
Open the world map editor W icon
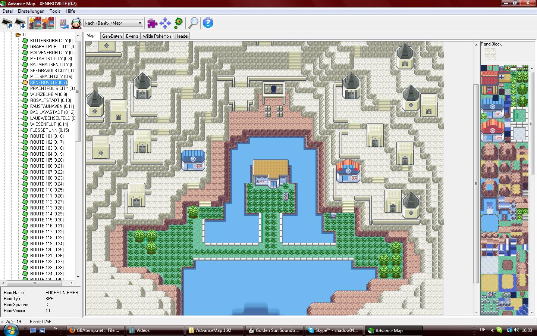[64, 23]
